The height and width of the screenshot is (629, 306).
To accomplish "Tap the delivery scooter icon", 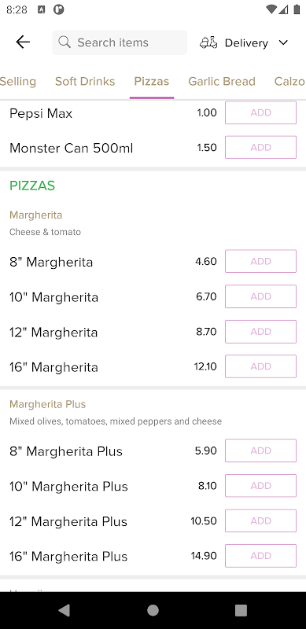I will (208, 42).
